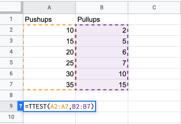
Task: Click the Pullups header cell
Action: tap(102, 19)
